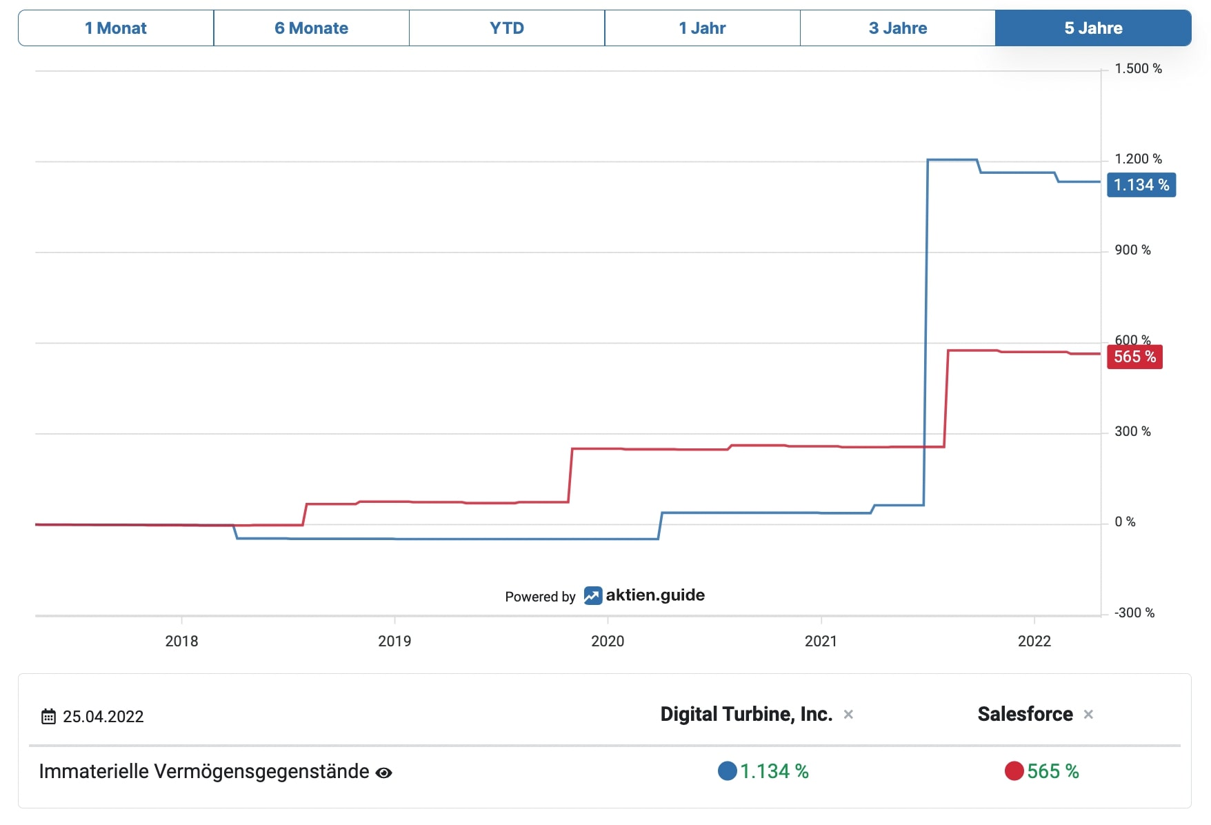Click the 1.200 % y-axis label
Screen dimensions: 1211x825
tap(1138, 159)
